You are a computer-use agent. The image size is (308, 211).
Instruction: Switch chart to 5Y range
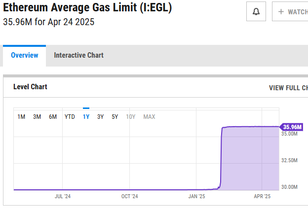[115, 117]
